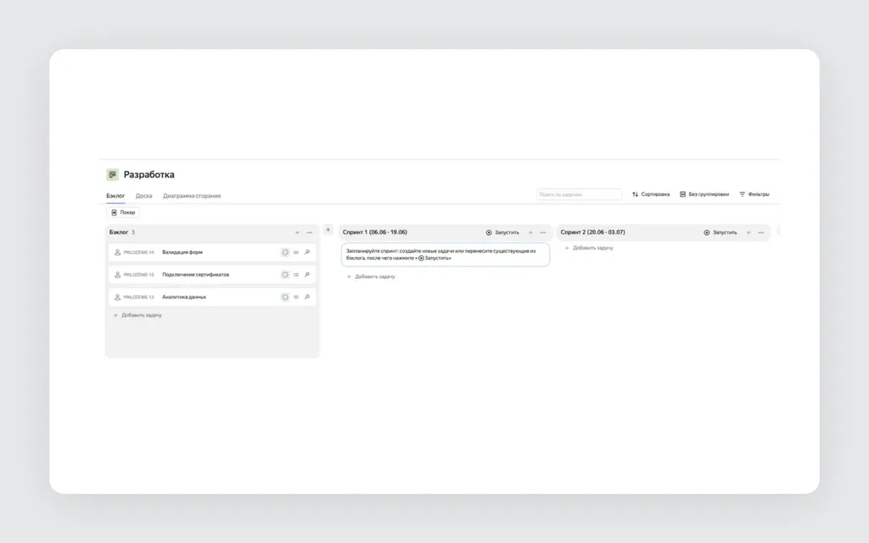
Task: Click the Спринт 2 (20.06 - 03.07) title
Action: click(592, 232)
